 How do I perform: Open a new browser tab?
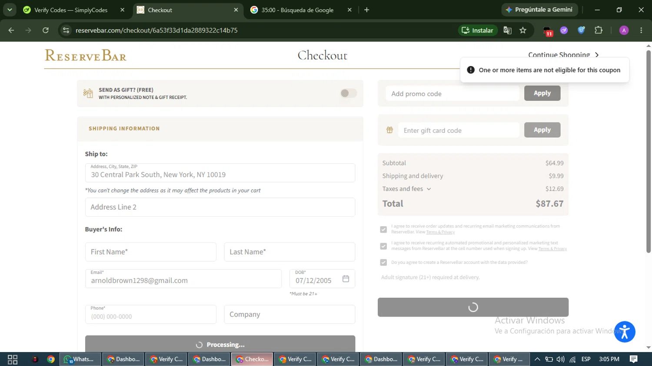[366, 10]
